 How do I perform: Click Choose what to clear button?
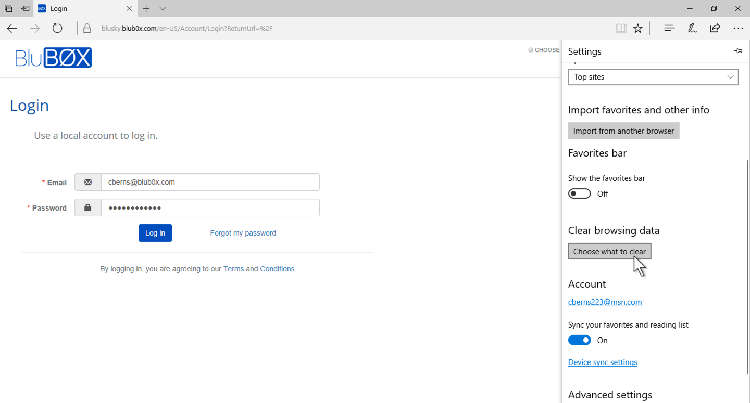[x=609, y=252]
